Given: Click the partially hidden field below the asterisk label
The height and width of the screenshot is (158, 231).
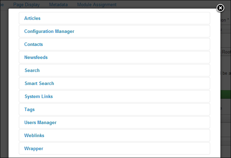Looking at the screenshot, I should [x=226, y=30].
